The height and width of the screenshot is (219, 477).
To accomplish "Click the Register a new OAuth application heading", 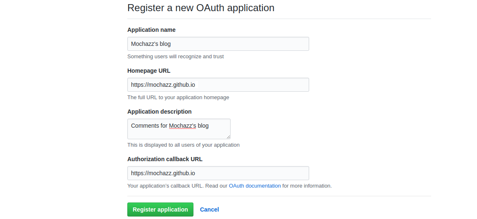I will pyautogui.click(x=201, y=7).
